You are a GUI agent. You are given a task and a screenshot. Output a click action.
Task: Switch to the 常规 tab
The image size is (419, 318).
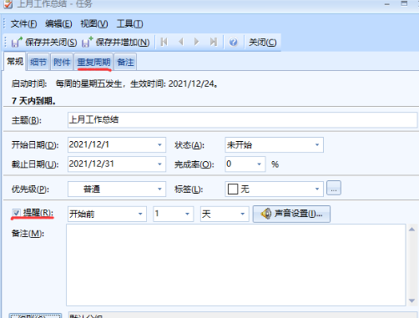coord(15,62)
